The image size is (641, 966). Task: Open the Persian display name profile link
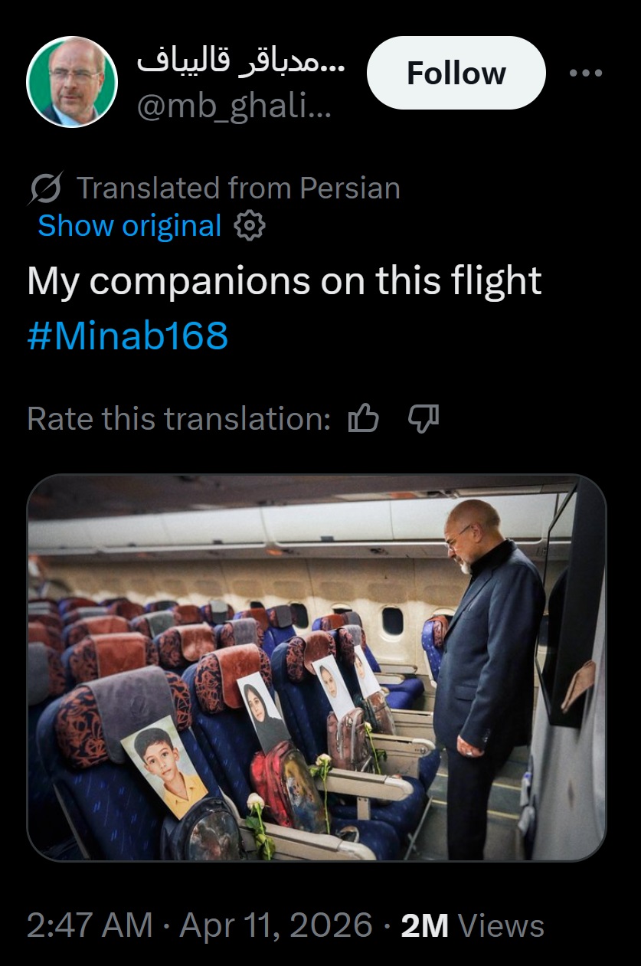[x=241, y=61]
